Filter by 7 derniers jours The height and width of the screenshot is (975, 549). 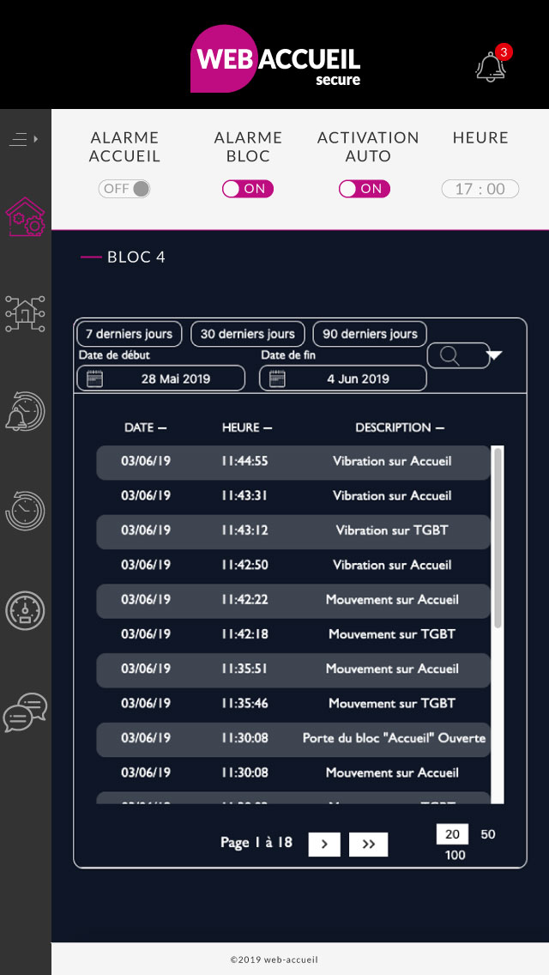pos(130,334)
